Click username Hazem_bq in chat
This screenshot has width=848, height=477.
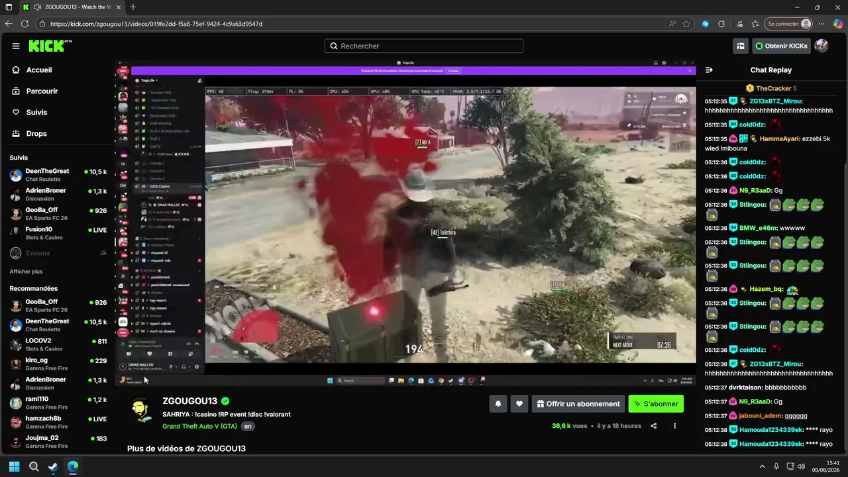(767, 289)
